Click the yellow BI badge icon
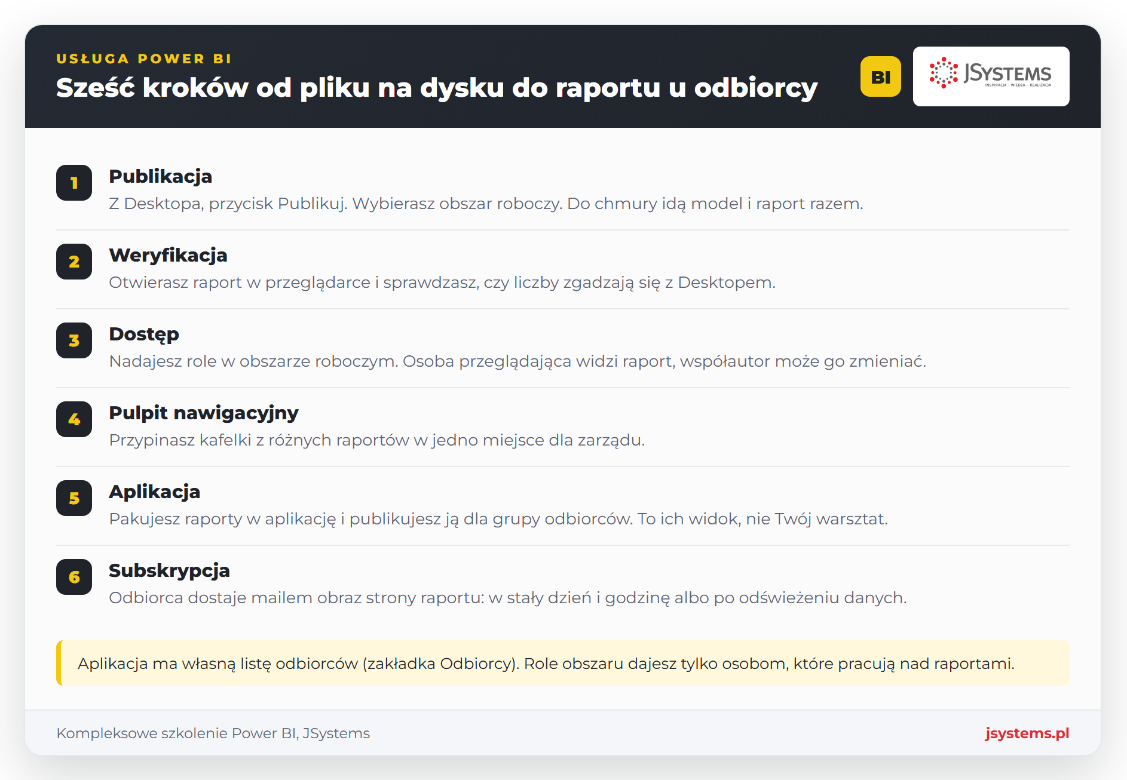The width and height of the screenshot is (1127, 780). (x=880, y=76)
